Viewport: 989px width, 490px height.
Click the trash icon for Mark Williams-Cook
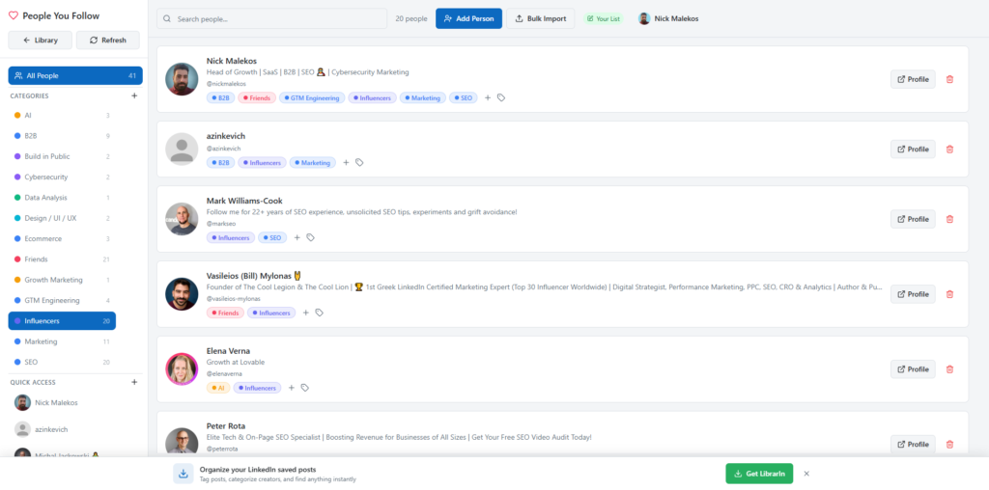[949, 219]
